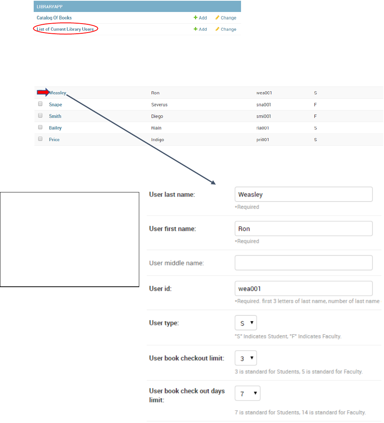This screenshot has width=384, height=423.
Task: Click the pencil icon for Library Users
Action: (217, 29)
